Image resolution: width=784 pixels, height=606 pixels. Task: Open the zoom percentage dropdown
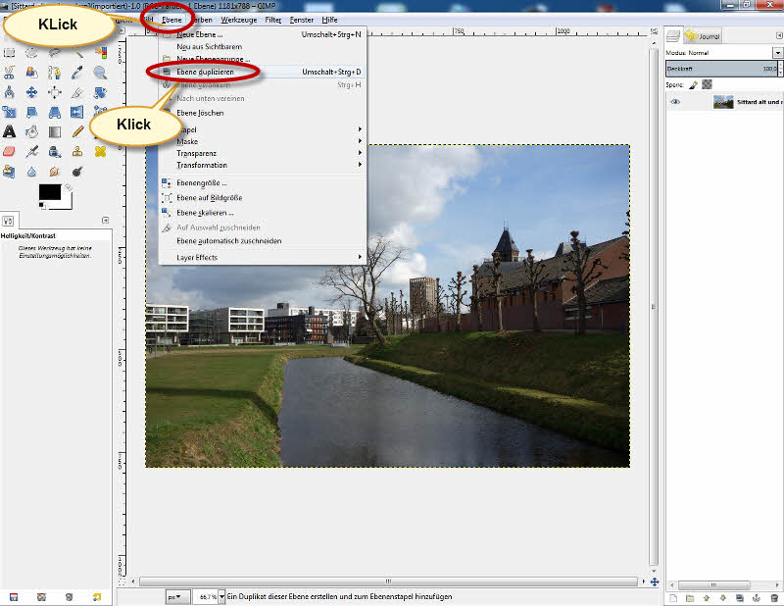(221, 596)
